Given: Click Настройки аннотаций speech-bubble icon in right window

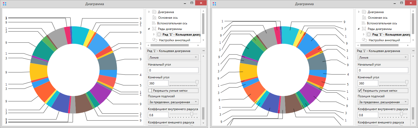Looking at the screenshot, I should pyautogui.click(x=364, y=40).
